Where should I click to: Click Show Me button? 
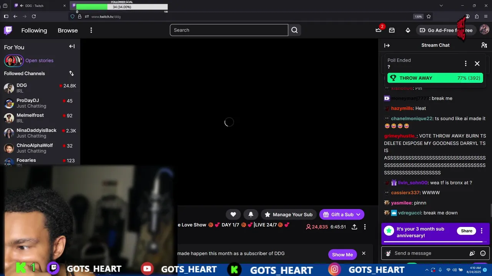342,255
